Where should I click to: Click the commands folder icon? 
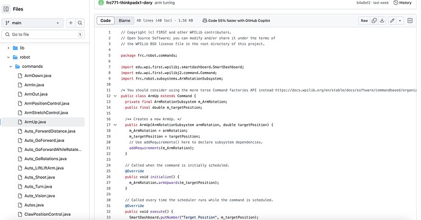point(18,67)
